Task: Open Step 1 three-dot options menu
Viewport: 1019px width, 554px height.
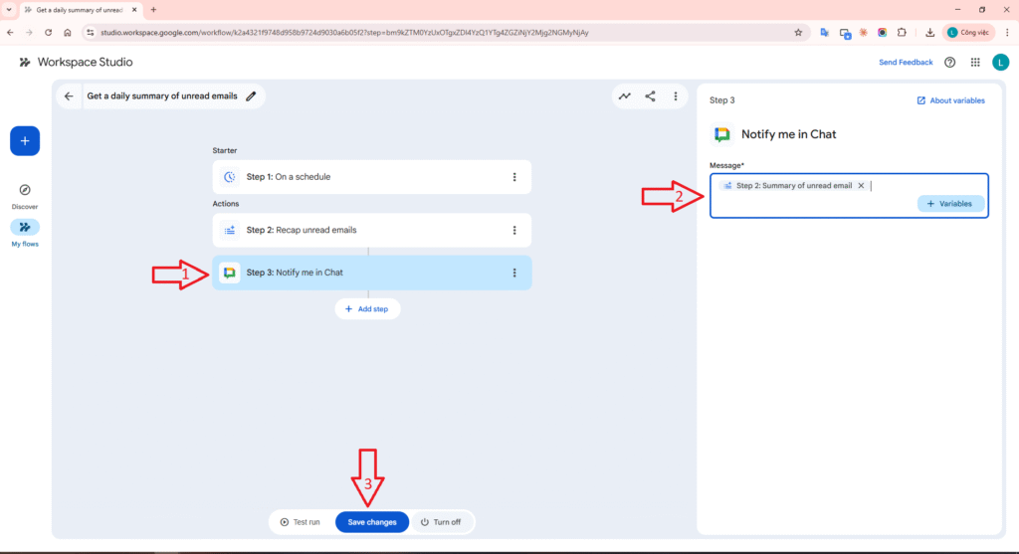Action: [514, 177]
